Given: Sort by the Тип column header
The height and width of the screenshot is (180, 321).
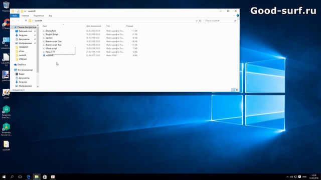Looking at the screenshot, I should tap(108, 26).
